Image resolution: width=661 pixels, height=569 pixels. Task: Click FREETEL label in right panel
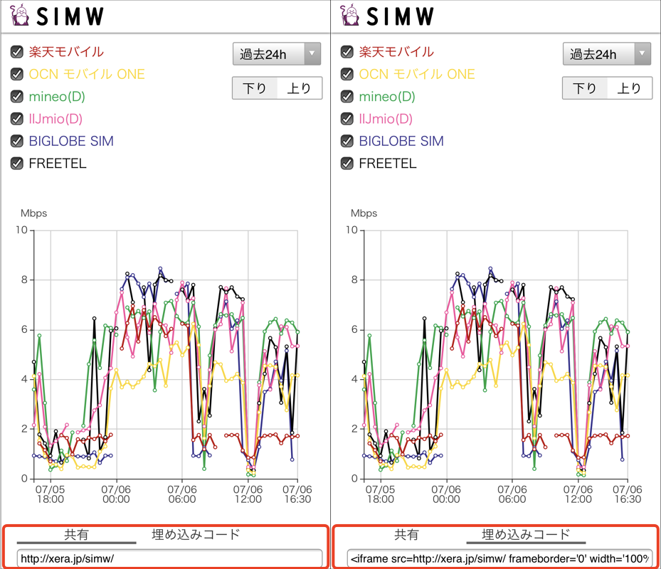coord(387,163)
